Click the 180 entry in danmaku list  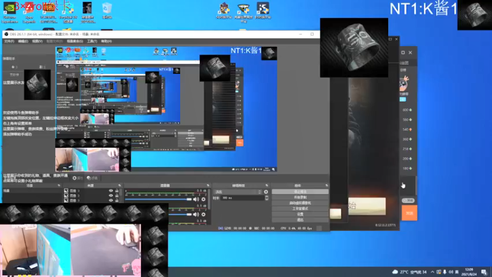(x=407, y=168)
